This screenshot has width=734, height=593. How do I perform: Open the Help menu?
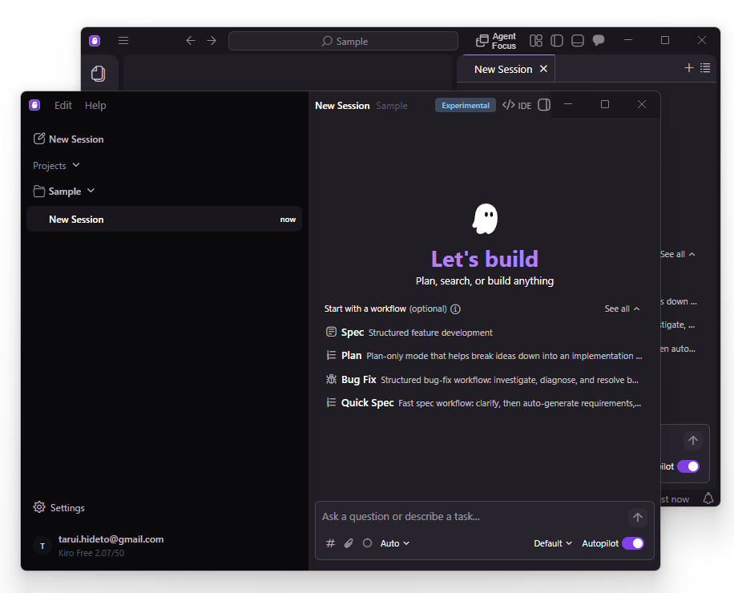pyautogui.click(x=95, y=105)
